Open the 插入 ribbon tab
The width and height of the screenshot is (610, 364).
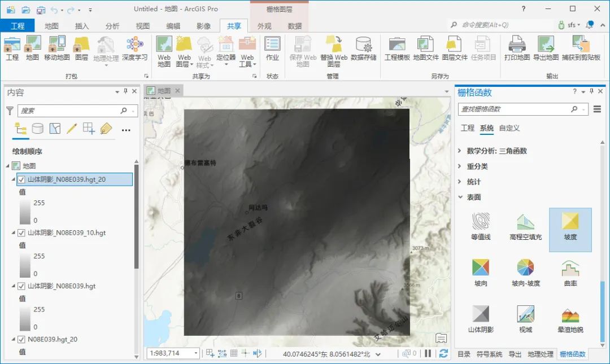82,26
